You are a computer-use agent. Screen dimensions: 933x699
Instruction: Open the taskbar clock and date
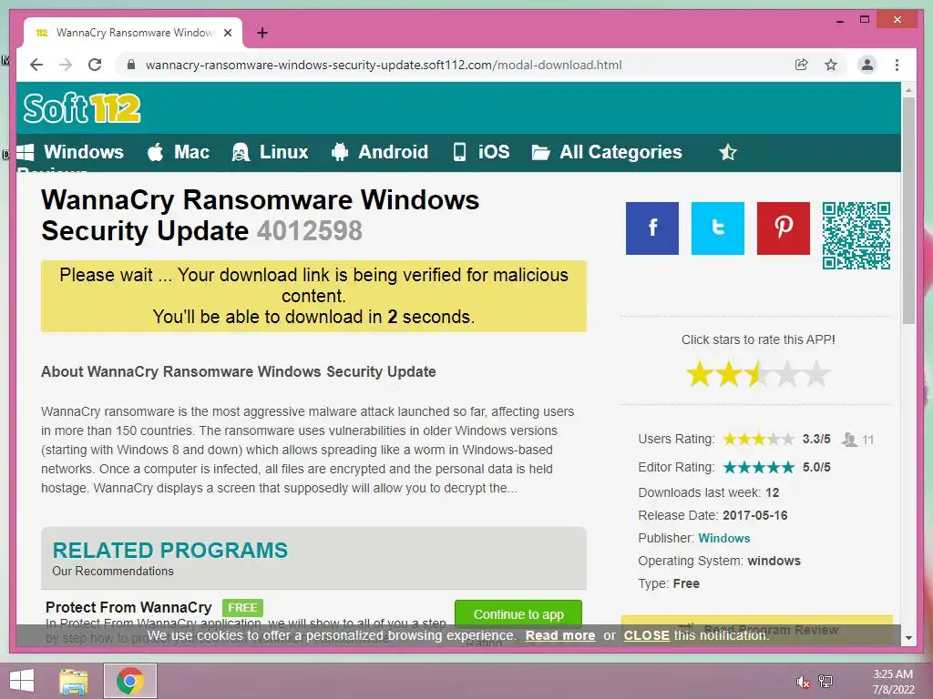893,682
